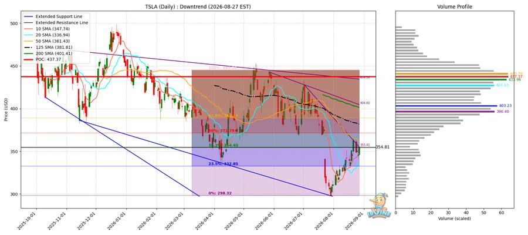This screenshot has width=528, height=235.
Task: Select legend entry 'POC: 437.37'
Action: (x=49, y=59)
